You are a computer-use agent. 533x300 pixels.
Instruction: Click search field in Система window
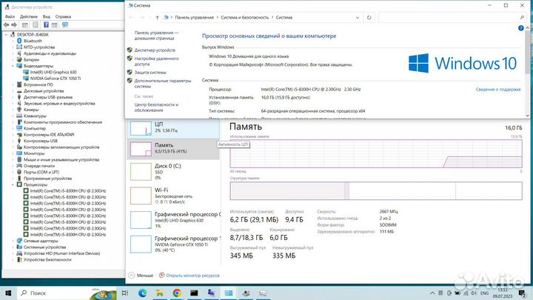[452, 18]
